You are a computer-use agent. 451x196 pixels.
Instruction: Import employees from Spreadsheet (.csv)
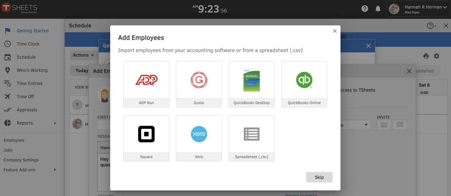(252, 138)
